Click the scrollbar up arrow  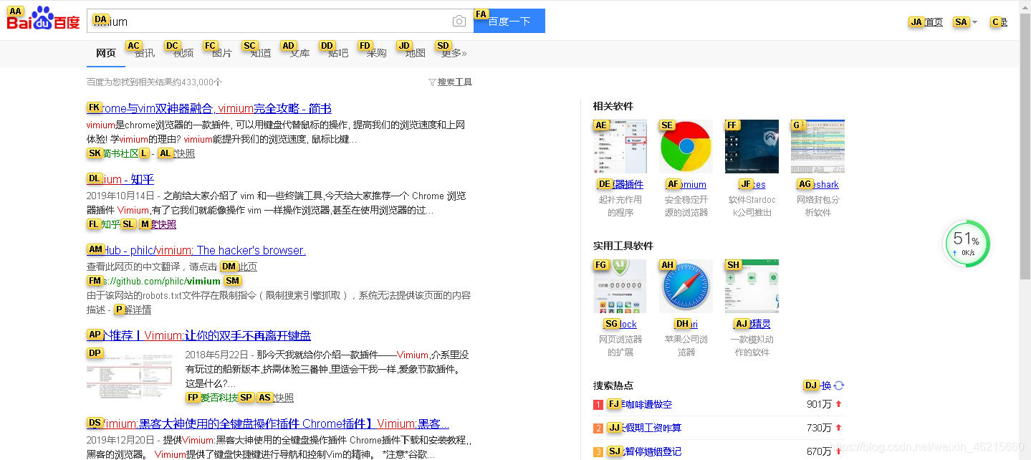[1025, 6]
